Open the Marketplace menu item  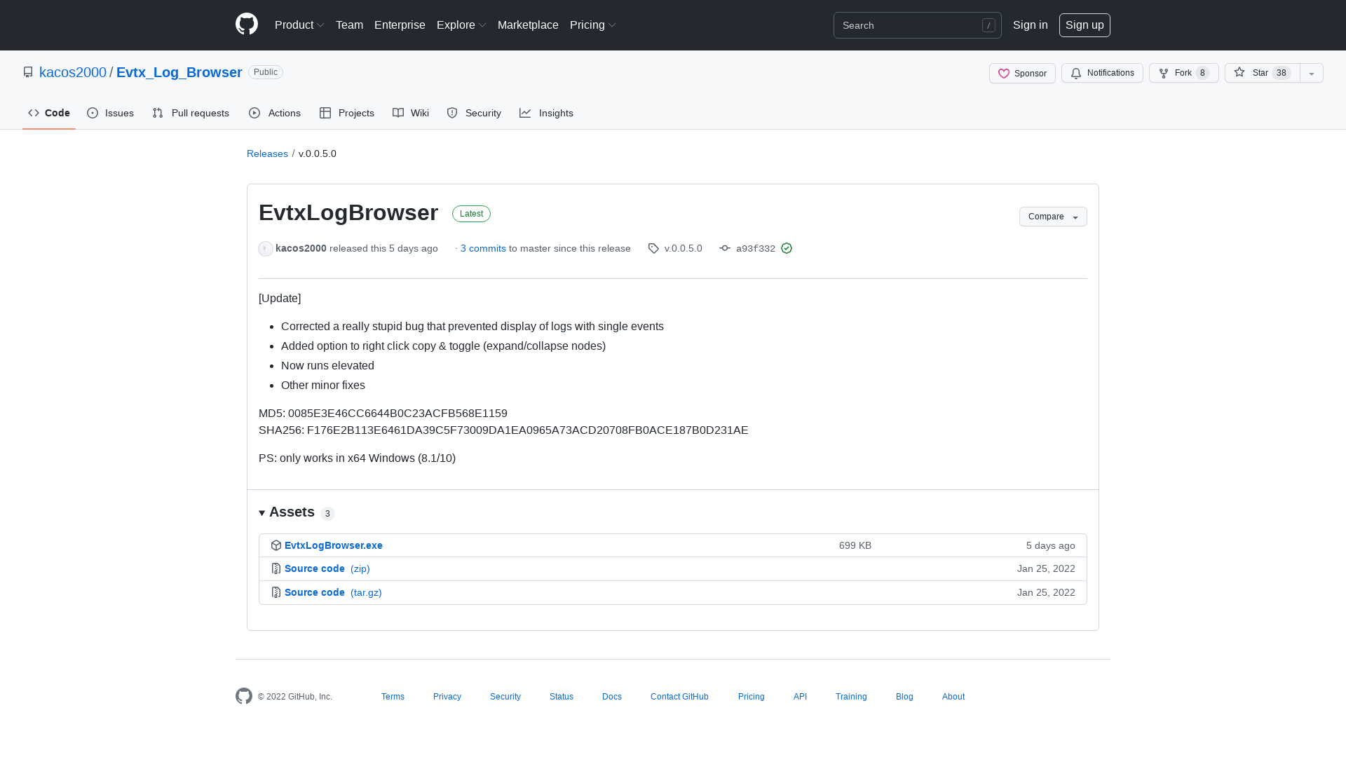click(528, 25)
